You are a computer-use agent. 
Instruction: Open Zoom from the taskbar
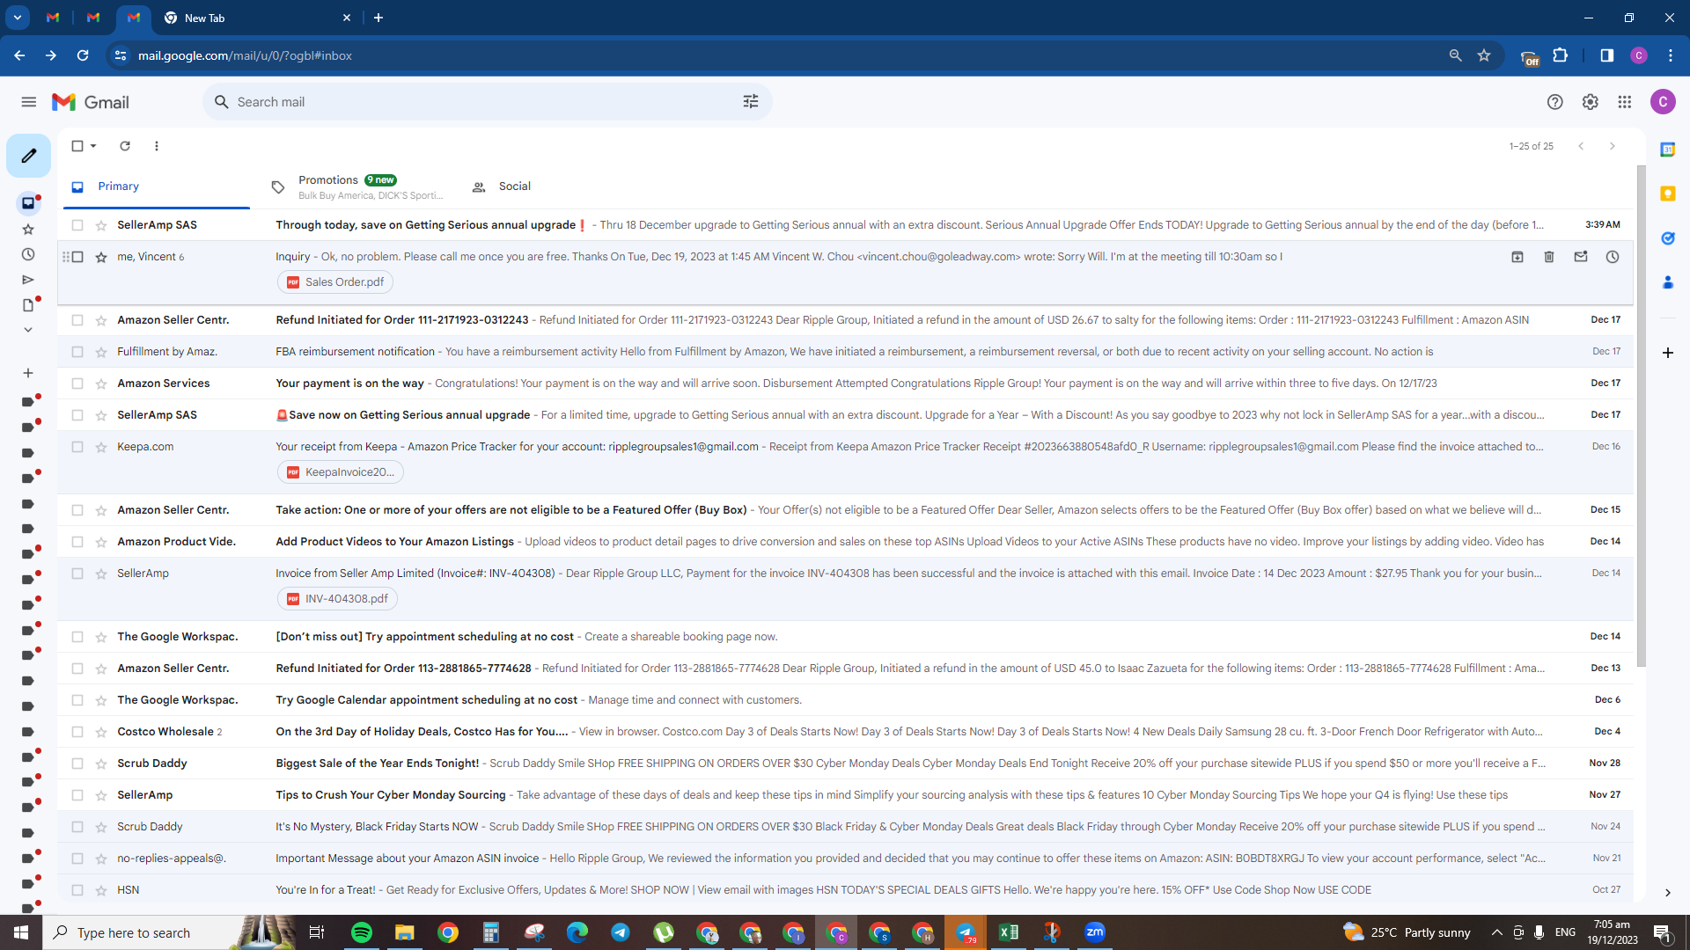(1095, 932)
